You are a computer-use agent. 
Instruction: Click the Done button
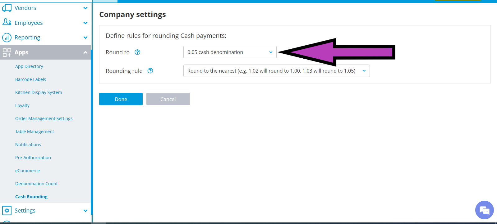(x=121, y=99)
